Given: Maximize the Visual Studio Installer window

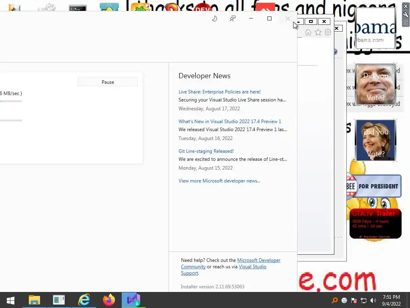Looking at the screenshot, I should (269, 18).
